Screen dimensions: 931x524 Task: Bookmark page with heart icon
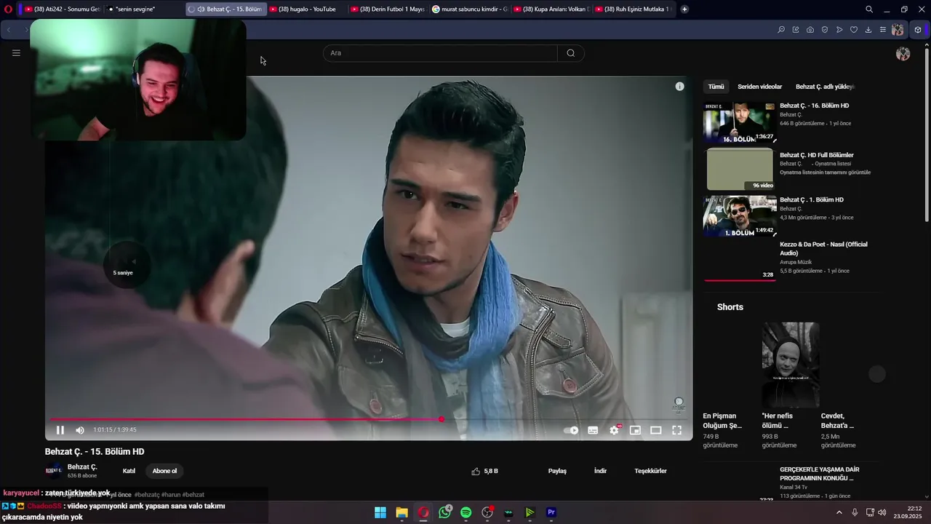click(x=854, y=30)
